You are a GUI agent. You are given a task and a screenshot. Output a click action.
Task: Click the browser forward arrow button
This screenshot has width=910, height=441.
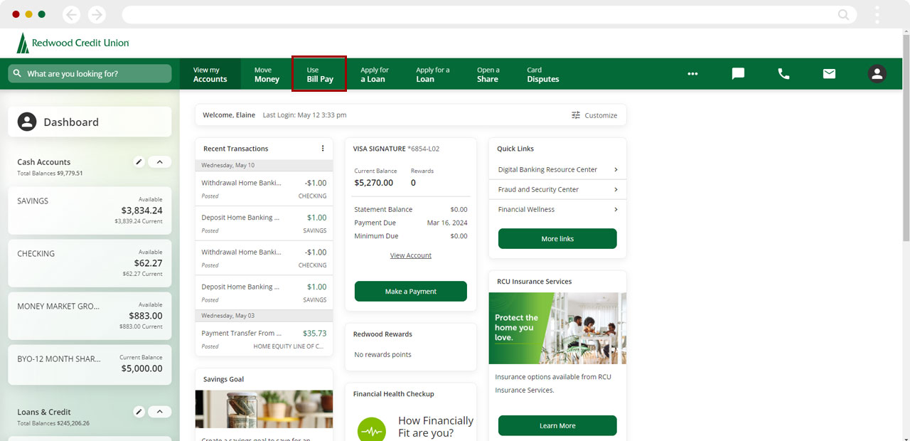[x=97, y=14]
